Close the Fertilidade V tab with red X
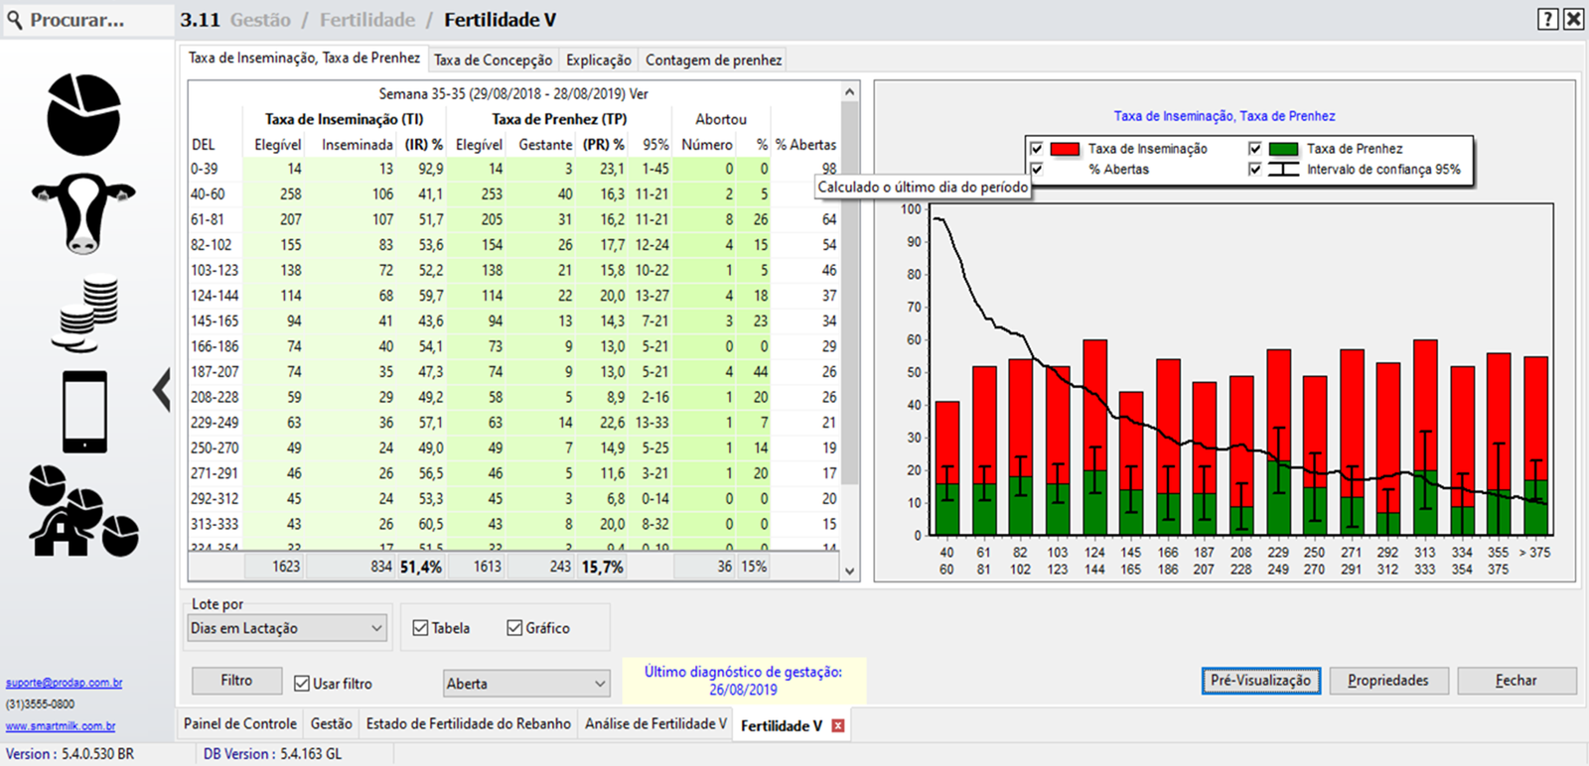Image resolution: width=1589 pixels, height=766 pixels. click(838, 725)
